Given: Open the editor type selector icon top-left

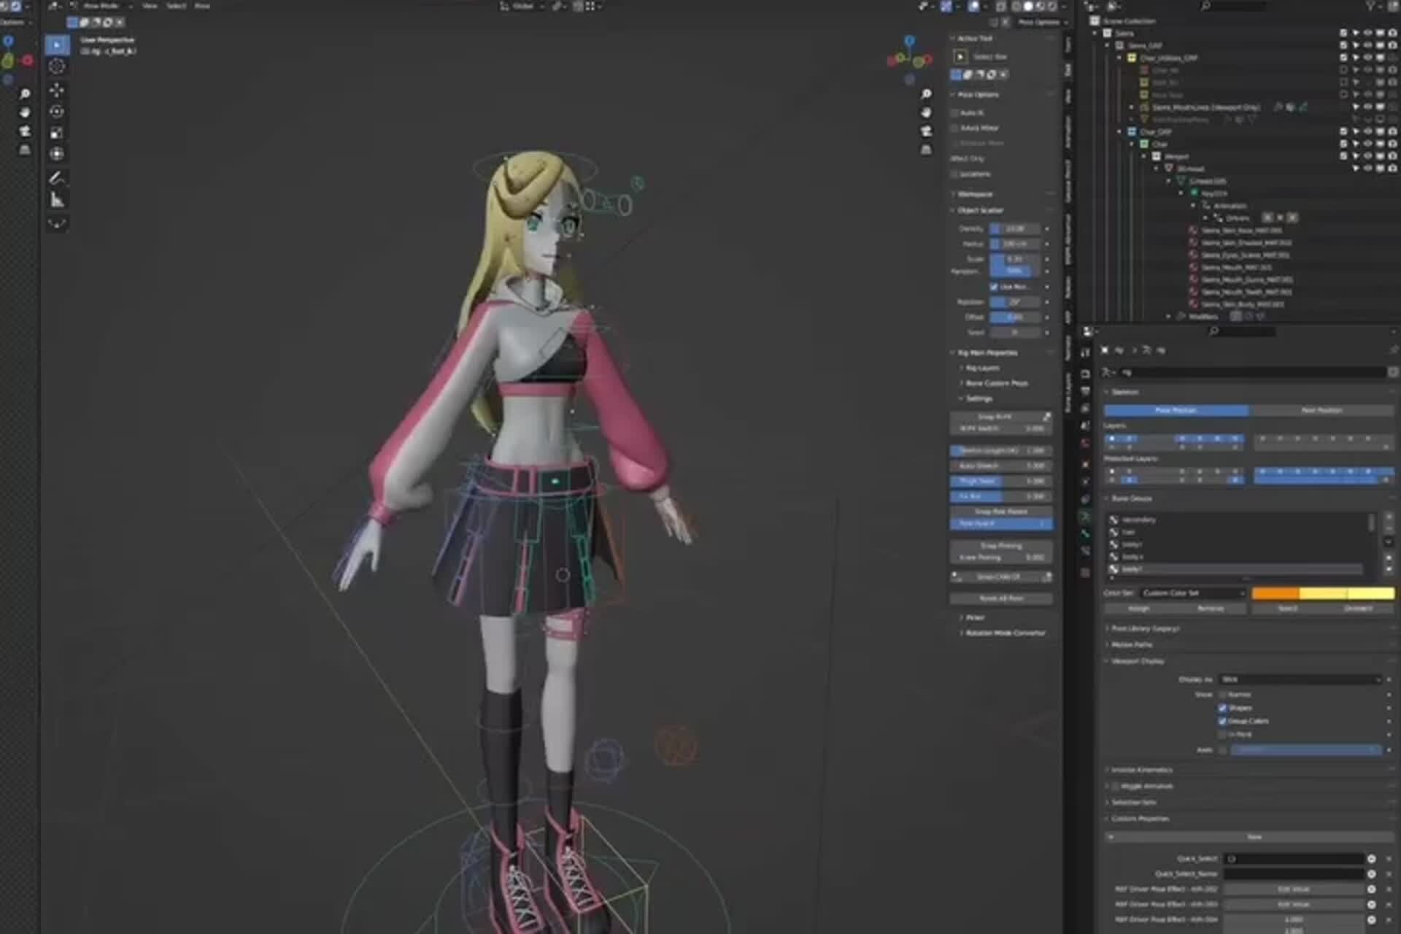Looking at the screenshot, I should click(54, 5).
